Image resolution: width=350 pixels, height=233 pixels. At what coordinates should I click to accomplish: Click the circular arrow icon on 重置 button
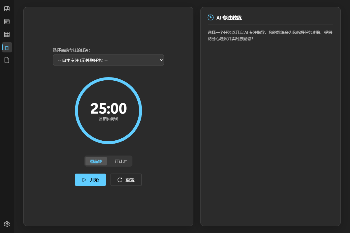[120, 180]
